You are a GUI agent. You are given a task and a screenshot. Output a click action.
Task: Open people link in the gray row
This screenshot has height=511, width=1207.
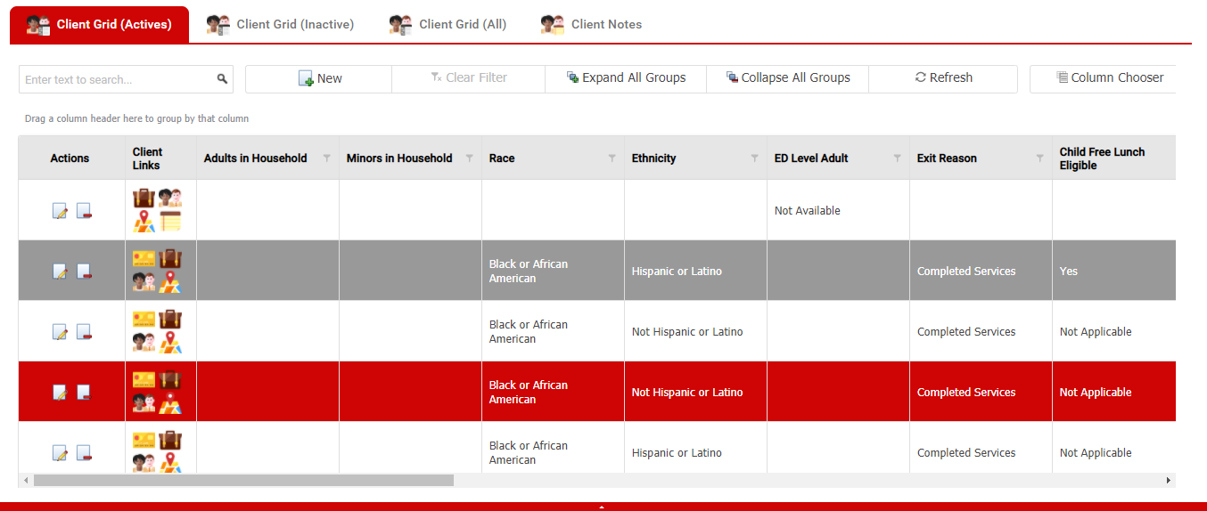(x=144, y=282)
